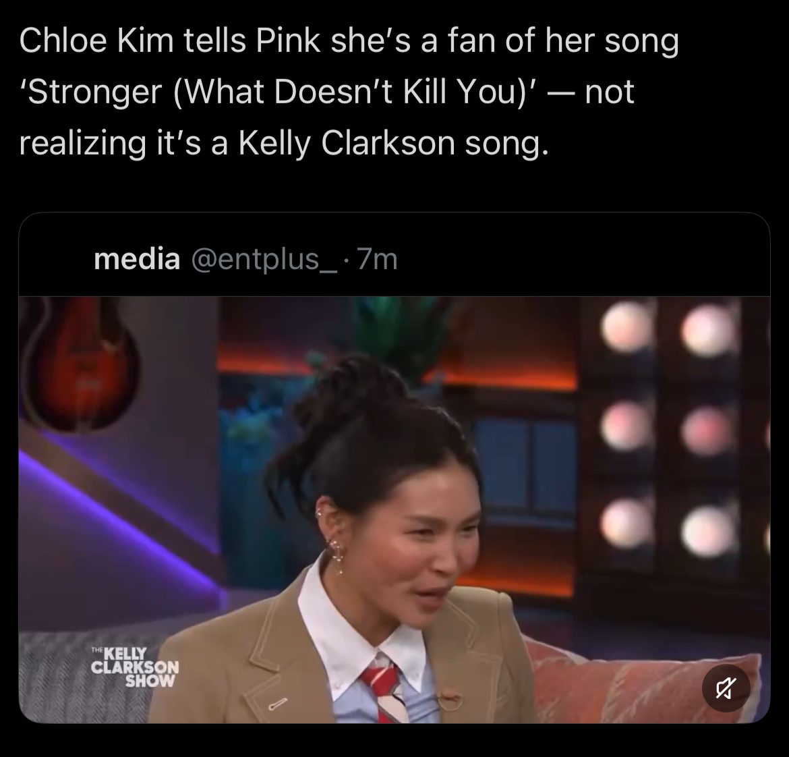
Task: Click The Kelly Clarkson Show watermark logo
Action: (x=135, y=667)
